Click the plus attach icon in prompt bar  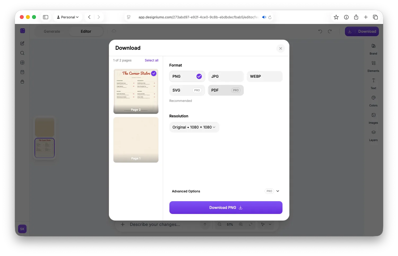pos(123,224)
